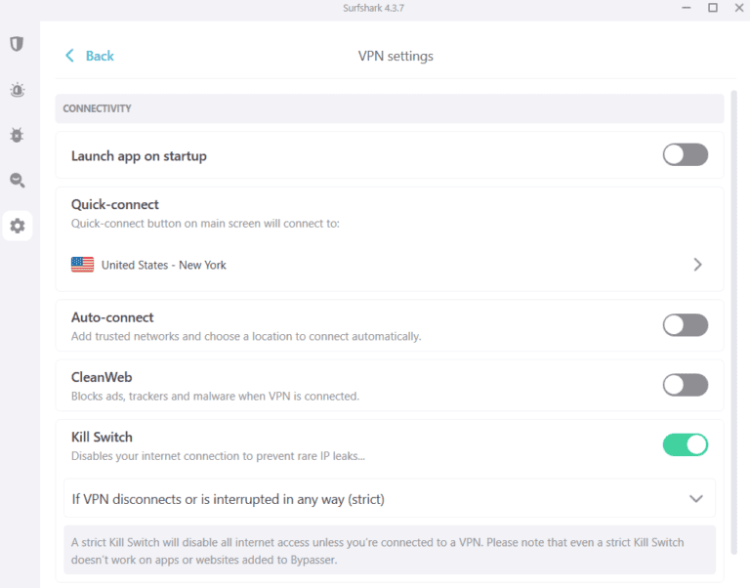Image resolution: width=750 pixels, height=588 pixels.
Task: Open the Settings gear icon in sidebar
Action: click(x=17, y=227)
